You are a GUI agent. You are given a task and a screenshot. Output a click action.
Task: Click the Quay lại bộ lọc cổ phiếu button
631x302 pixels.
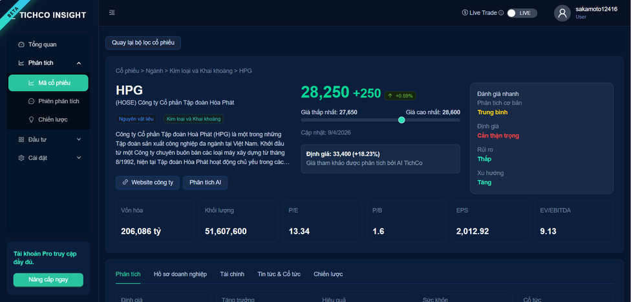(144, 43)
